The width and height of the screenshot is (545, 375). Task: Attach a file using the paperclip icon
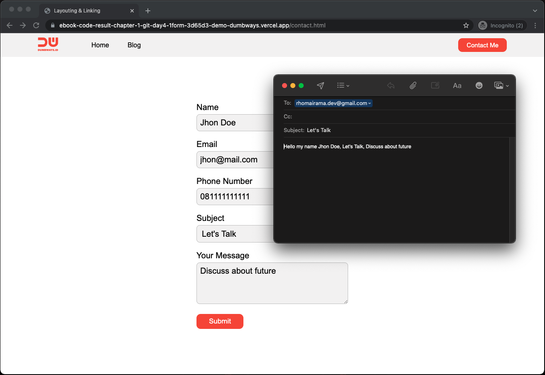coord(413,86)
